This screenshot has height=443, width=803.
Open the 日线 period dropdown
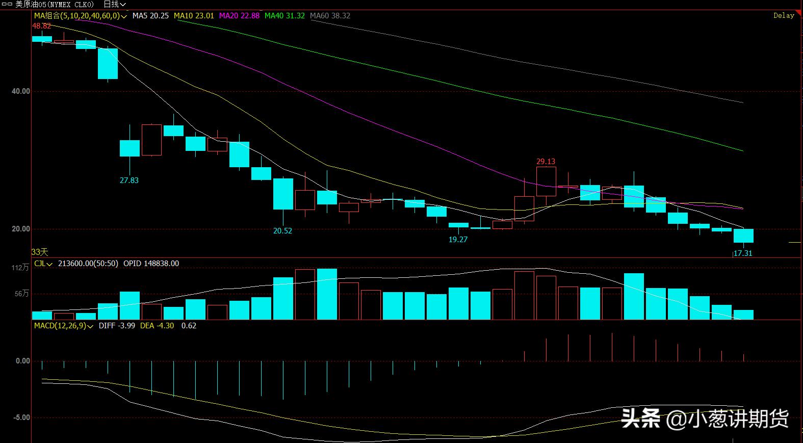[115, 4]
